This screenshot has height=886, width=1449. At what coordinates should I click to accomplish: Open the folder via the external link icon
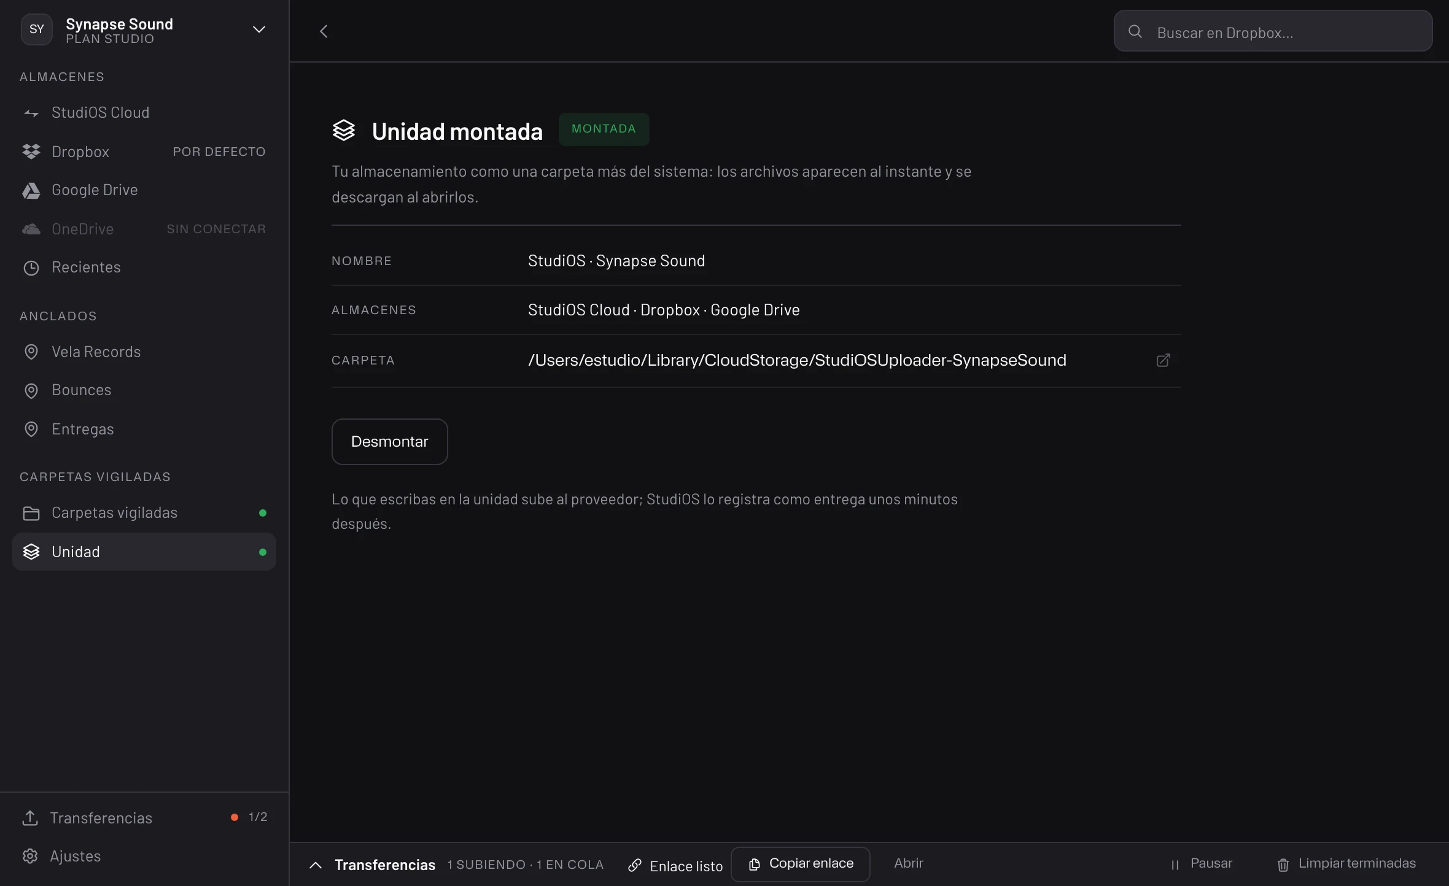tap(1163, 360)
